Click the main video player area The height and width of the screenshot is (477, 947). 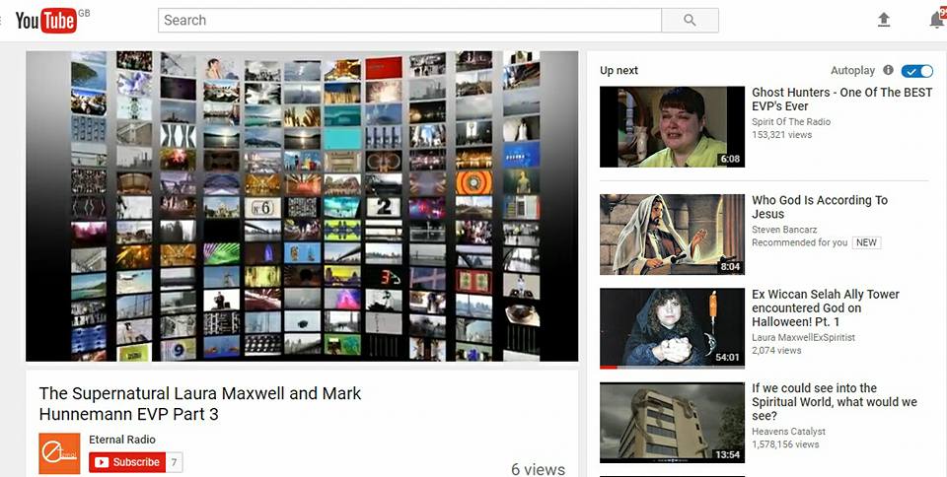tap(302, 206)
